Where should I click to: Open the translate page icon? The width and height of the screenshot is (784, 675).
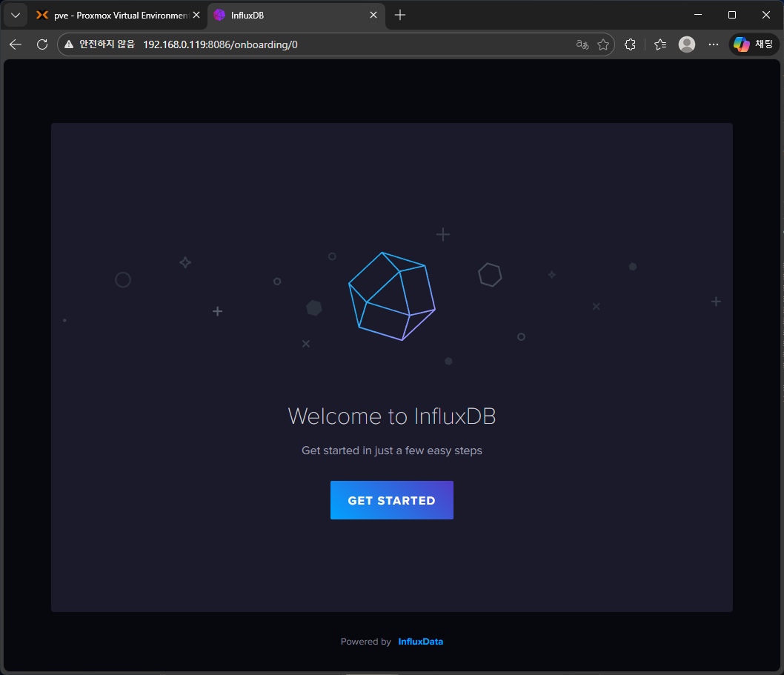click(x=582, y=44)
